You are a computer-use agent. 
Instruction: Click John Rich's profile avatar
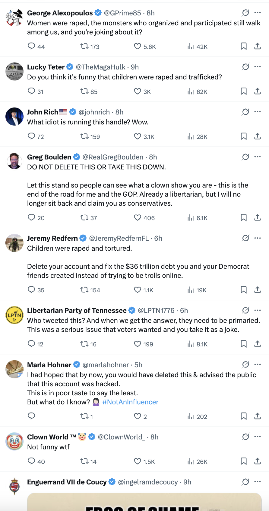pos(14,117)
